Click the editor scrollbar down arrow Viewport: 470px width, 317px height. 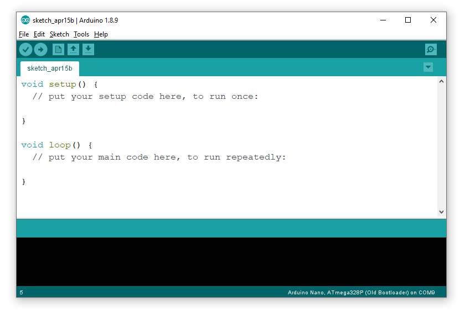[x=441, y=212]
